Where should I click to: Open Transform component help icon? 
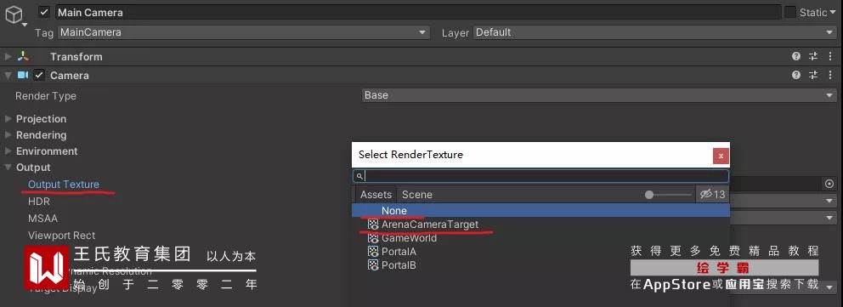(796, 56)
